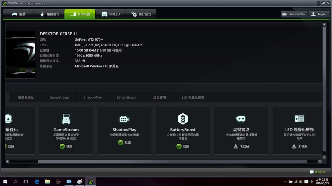Viewport: 332px width, 186px height.
Task: Click the LED 視覺化檢視 not-ready warning triangle
Action: pyautogui.click(x=294, y=146)
